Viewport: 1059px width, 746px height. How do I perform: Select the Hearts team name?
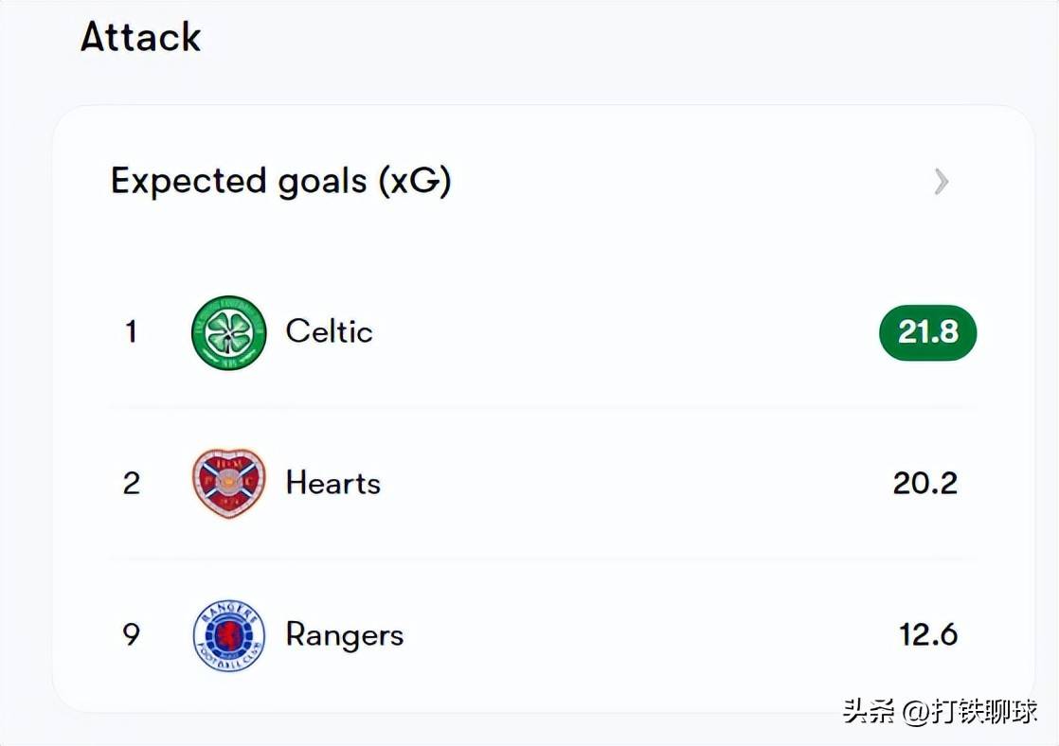coord(332,484)
